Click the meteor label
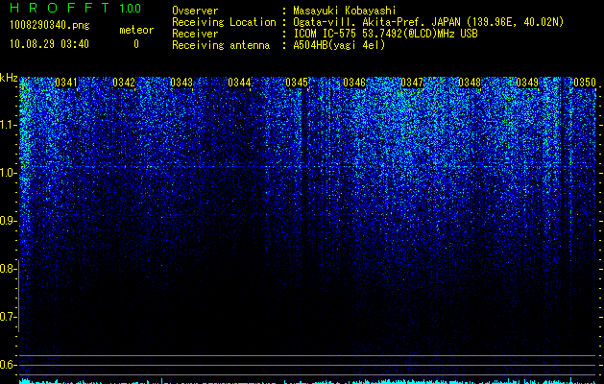The image size is (604, 384). 136,30
